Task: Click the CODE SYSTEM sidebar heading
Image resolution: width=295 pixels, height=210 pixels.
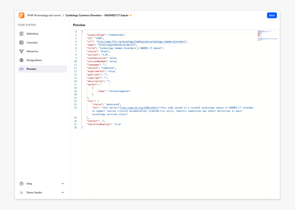Action: click(27, 25)
